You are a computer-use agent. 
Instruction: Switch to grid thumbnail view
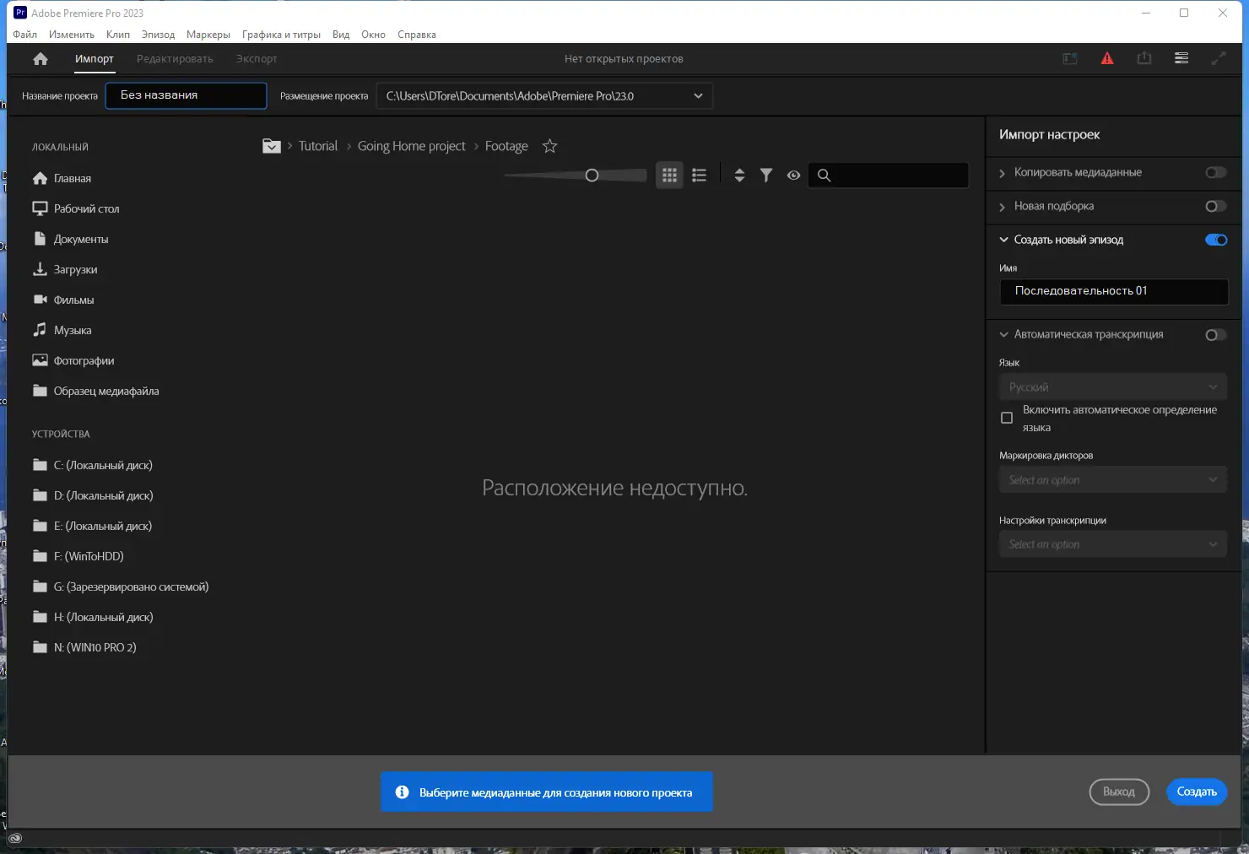coord(669,175)
